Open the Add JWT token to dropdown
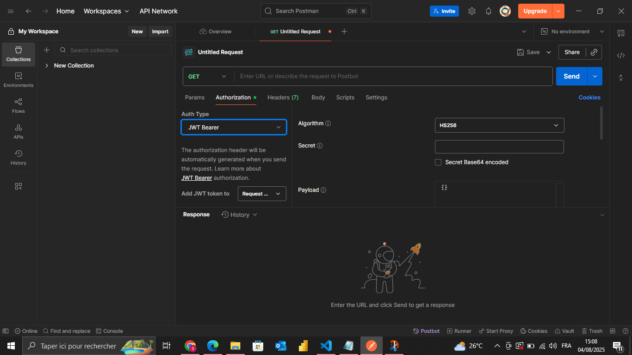The image size is (632, 355). (x=262, y=194)
